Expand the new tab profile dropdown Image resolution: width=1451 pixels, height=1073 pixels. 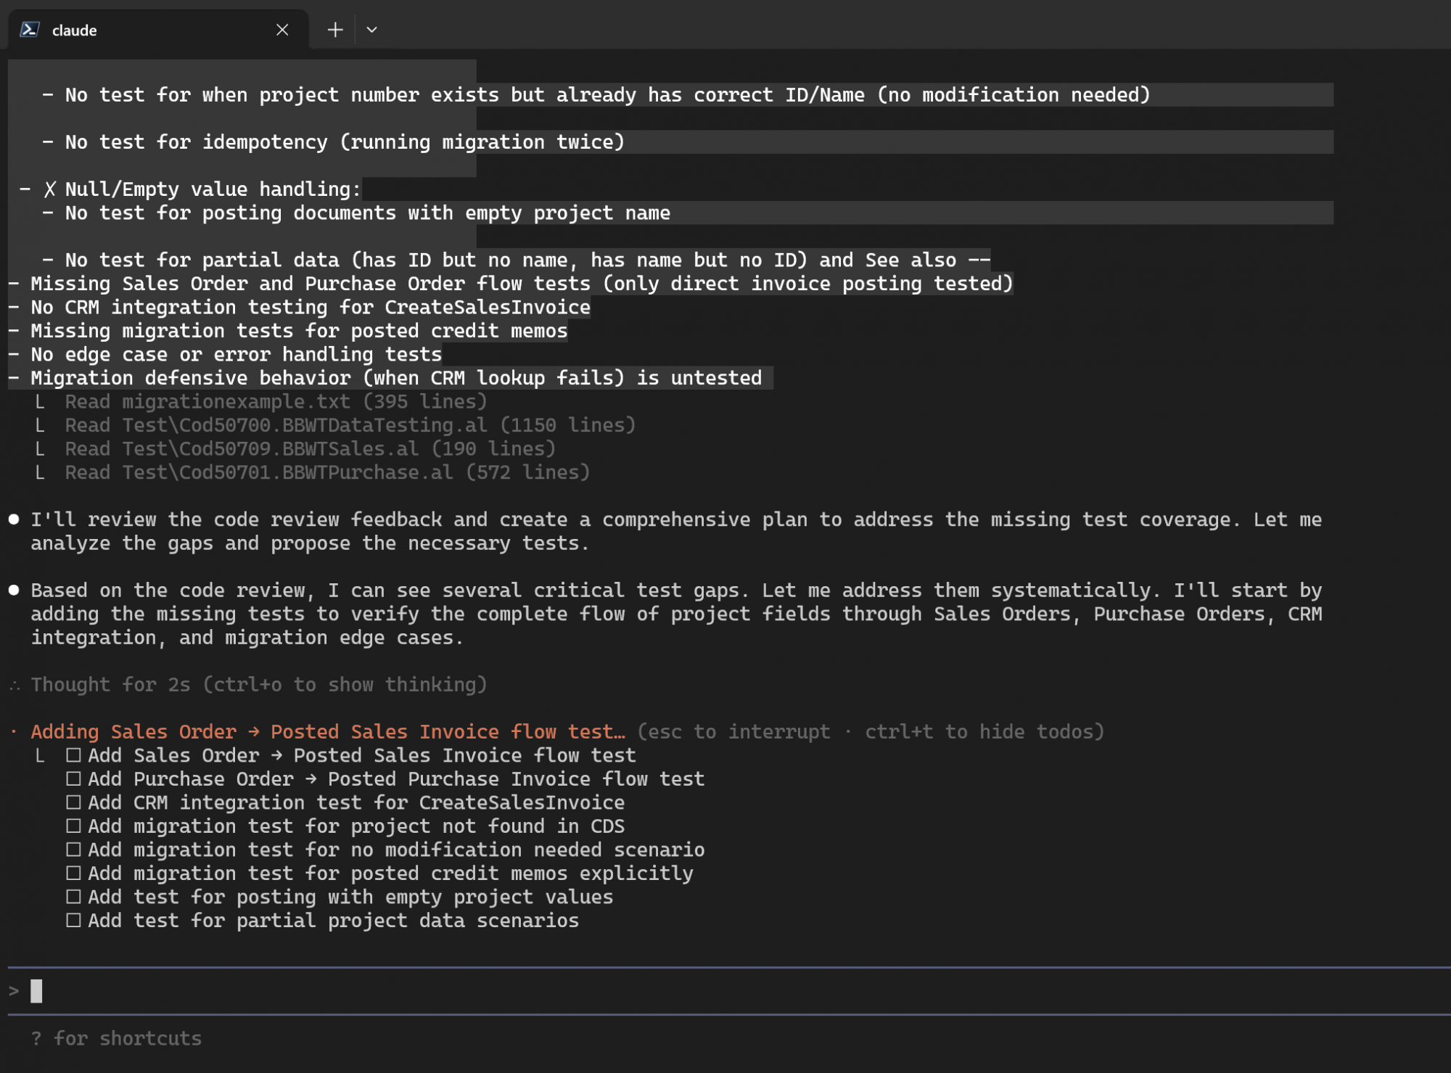pos(371,30)
